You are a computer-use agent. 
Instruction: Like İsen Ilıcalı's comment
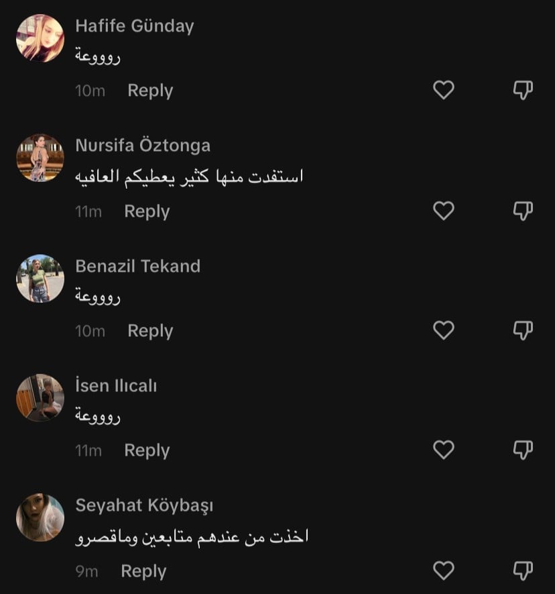click(444, 450)
